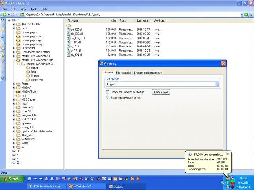
Task: Click the Copy (two pages) icon in left sidebar
Action: pyautogui.click(x=3, y=42)
